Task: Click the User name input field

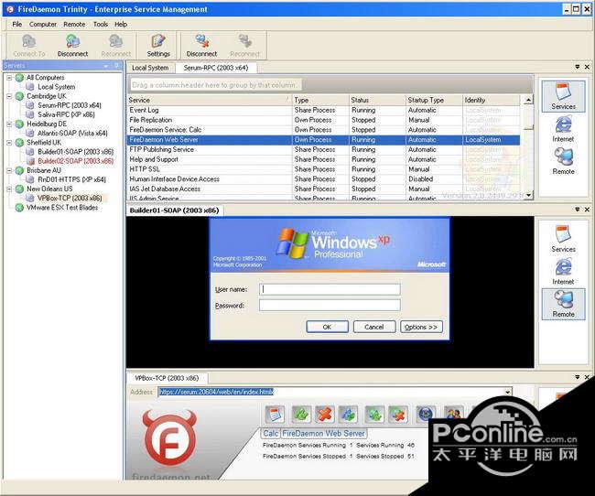Action: coord(330,289)
